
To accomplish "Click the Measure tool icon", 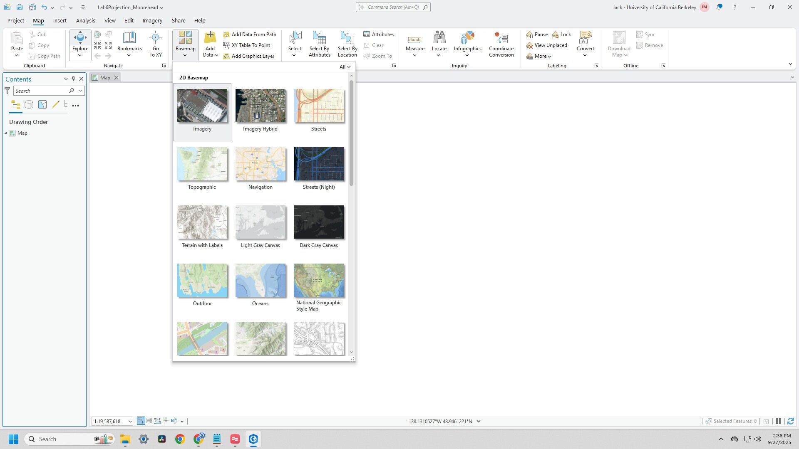I will pyautogui.click(x=414, y=39).
